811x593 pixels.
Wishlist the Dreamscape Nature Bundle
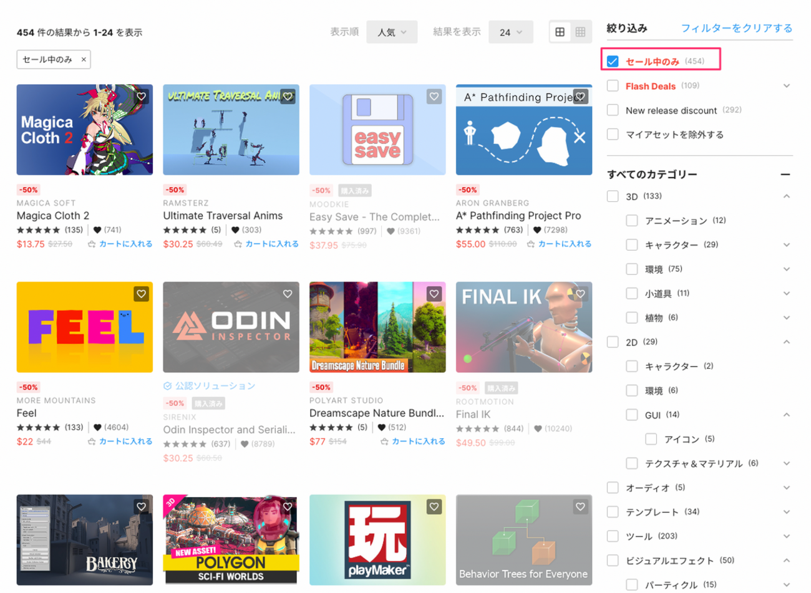pyautogui.click(x=434, y=294)
